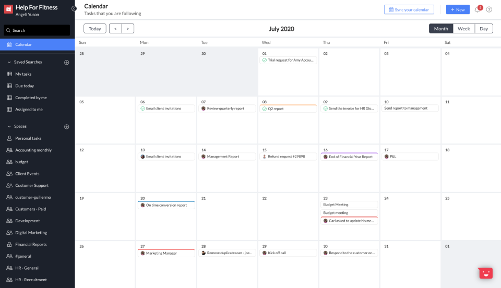Go to previous month with < button

(x=115, y=29)
